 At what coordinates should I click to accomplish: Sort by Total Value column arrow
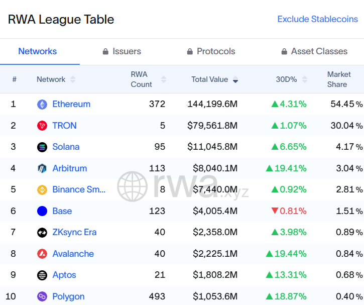235,79
